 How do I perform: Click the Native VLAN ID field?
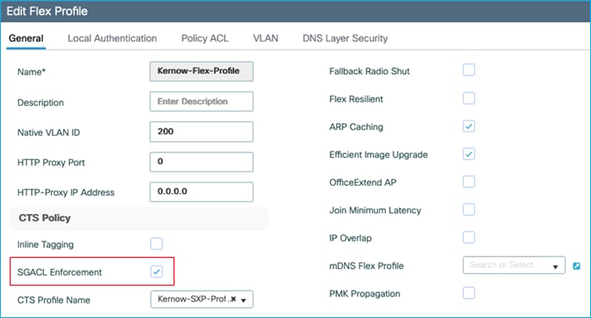point(201,132)
